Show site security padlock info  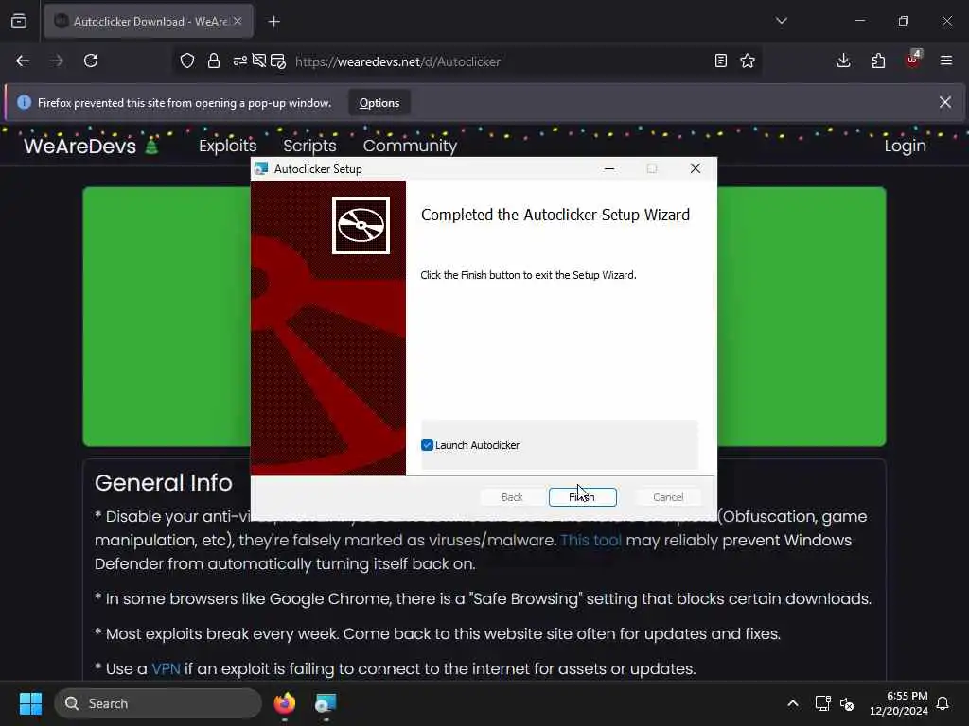click(x=214, y=60)
